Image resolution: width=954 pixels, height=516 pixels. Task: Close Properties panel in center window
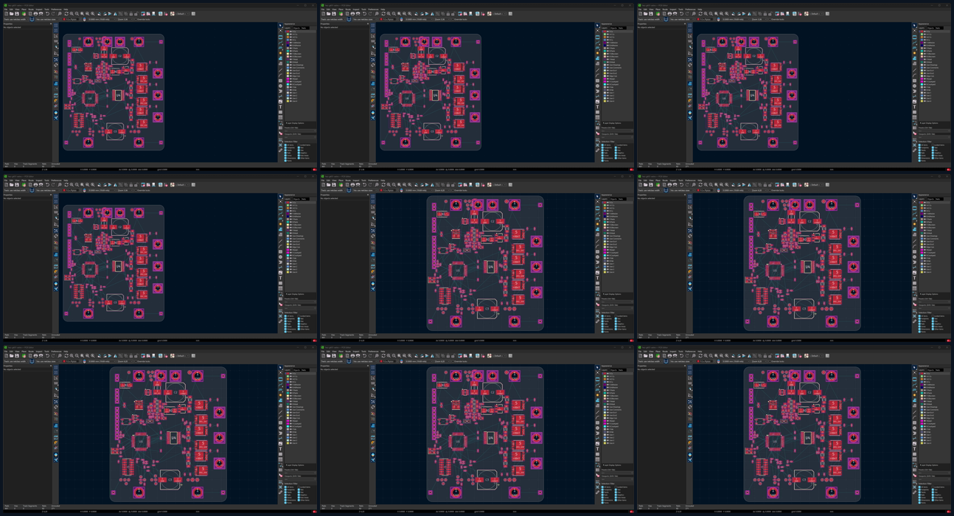click(x=368, y=195)
